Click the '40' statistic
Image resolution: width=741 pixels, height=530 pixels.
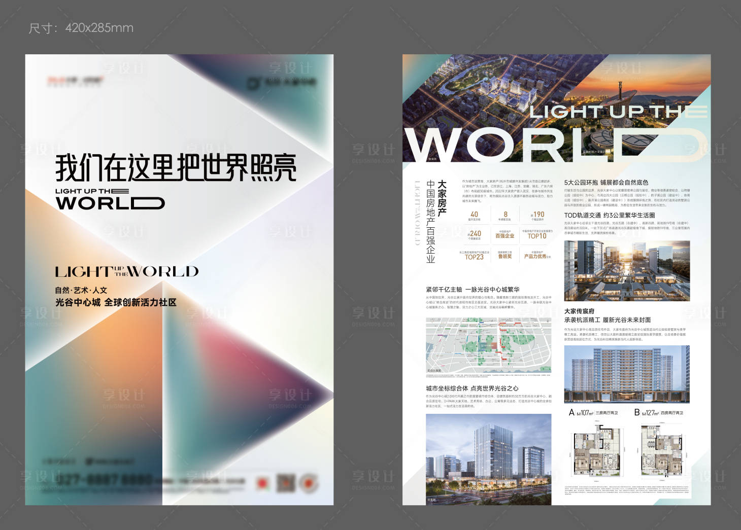coord(474,216)
